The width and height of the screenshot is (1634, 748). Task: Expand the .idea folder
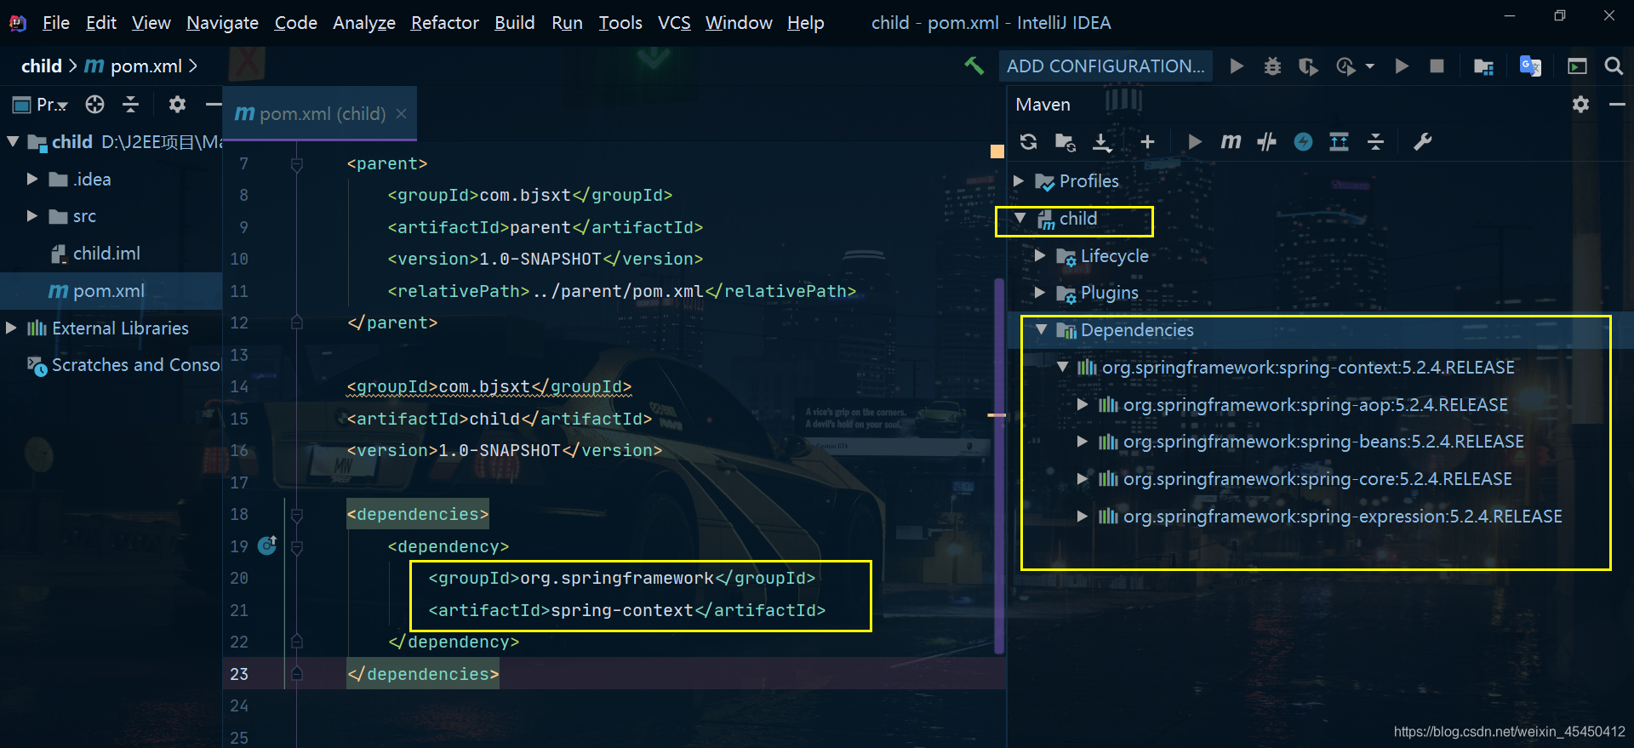click(32, 179)
